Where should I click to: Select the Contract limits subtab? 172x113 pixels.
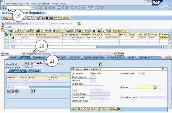pos(17,71)
